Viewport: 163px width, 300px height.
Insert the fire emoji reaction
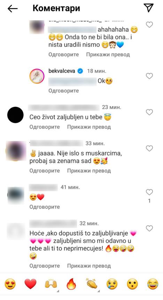click(71, 284)
